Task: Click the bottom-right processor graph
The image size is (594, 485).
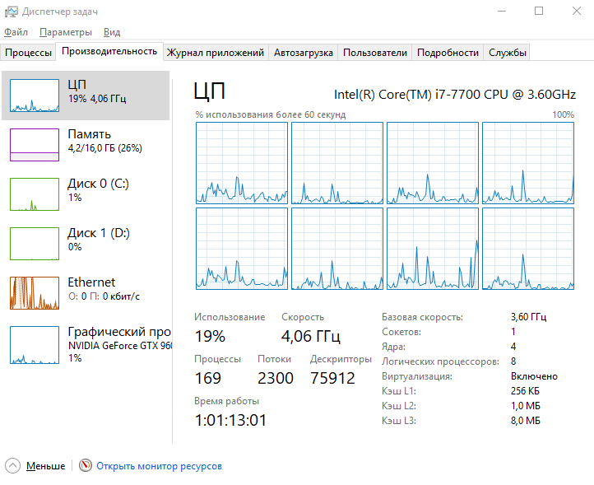Action: (x=528, y=249)
